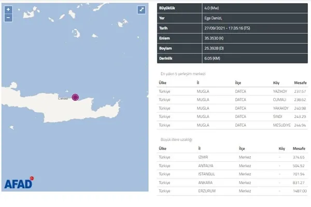Click the Yer row label

(x=162, y=18)
